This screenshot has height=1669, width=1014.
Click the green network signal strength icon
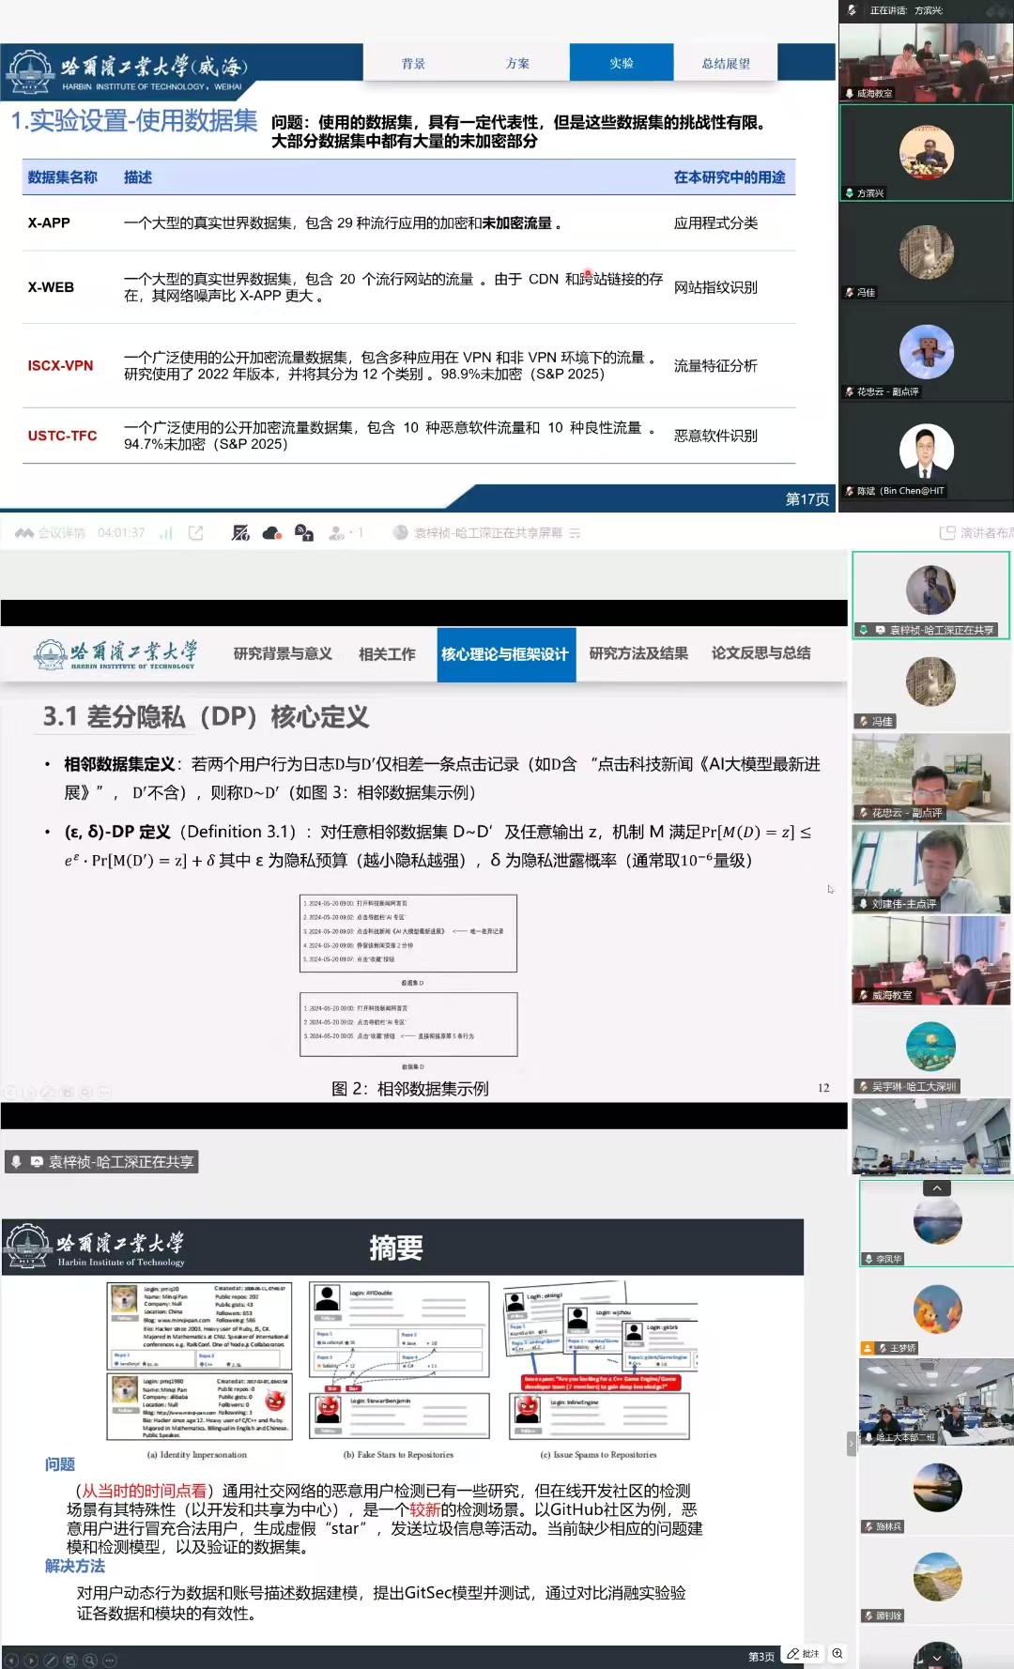pos(166,533)
